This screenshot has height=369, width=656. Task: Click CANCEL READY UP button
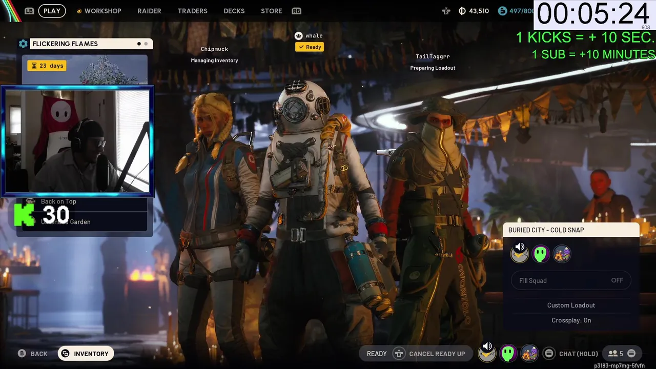[437, 354]
